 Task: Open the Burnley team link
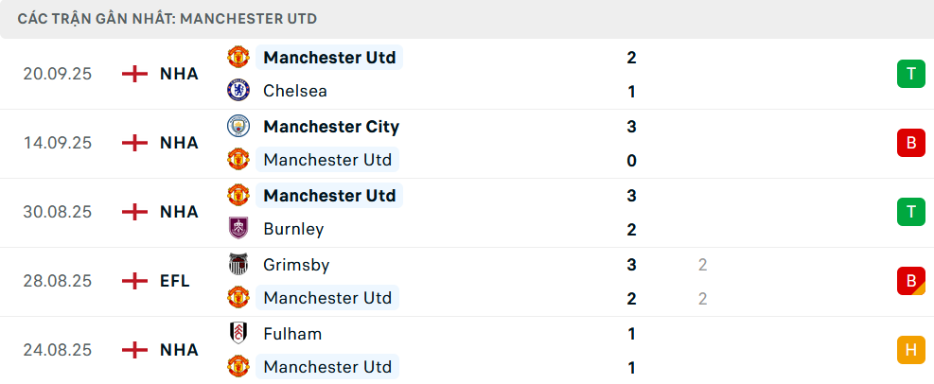tap(293, 229)
